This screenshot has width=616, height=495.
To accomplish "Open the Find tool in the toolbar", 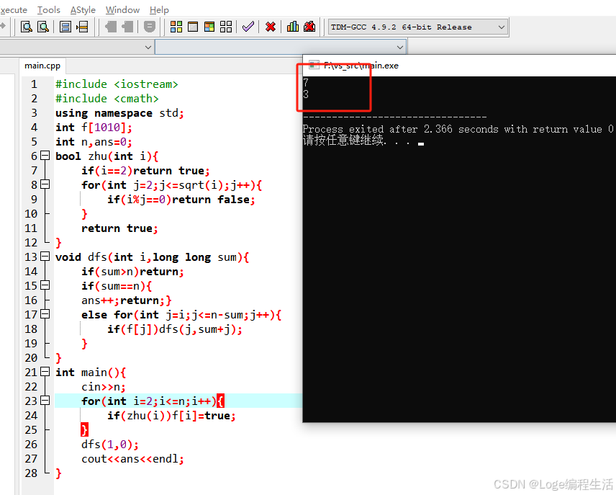I will coord(27,27).
